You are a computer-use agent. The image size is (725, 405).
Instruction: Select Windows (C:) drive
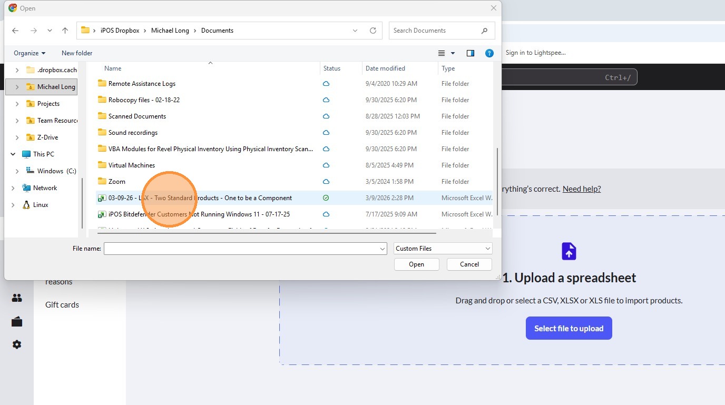pyautogui.click(x=51, y=171)
